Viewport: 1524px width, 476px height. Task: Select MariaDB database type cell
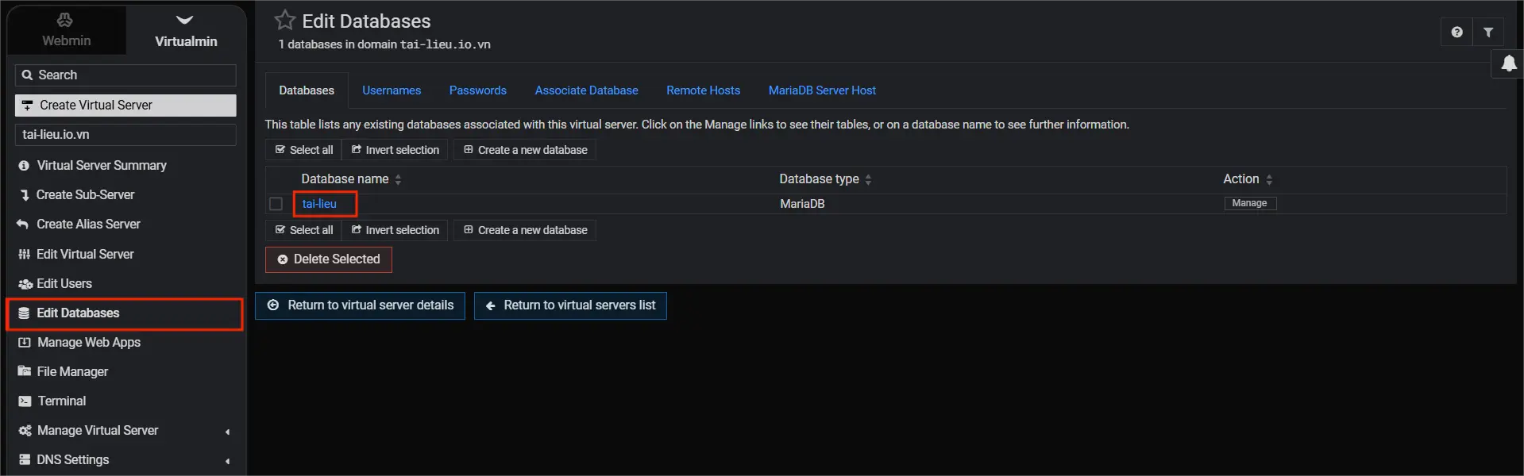tap(802, 204)
